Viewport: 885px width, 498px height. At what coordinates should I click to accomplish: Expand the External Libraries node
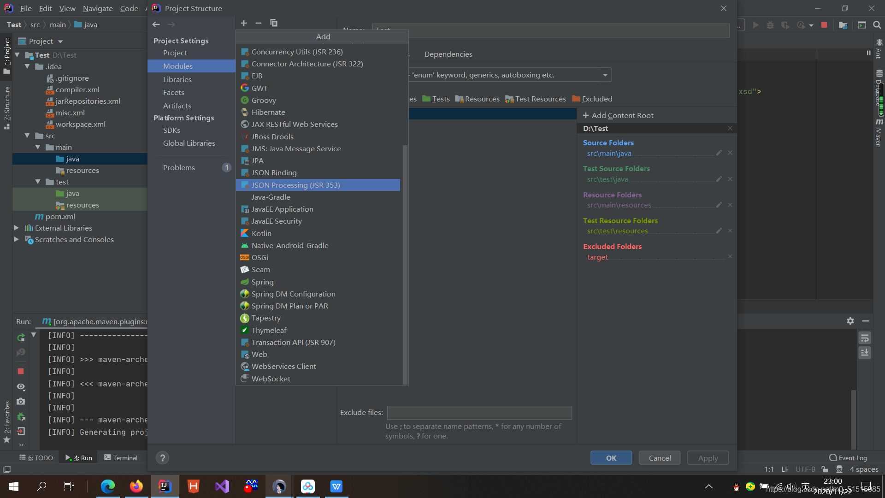16,228
